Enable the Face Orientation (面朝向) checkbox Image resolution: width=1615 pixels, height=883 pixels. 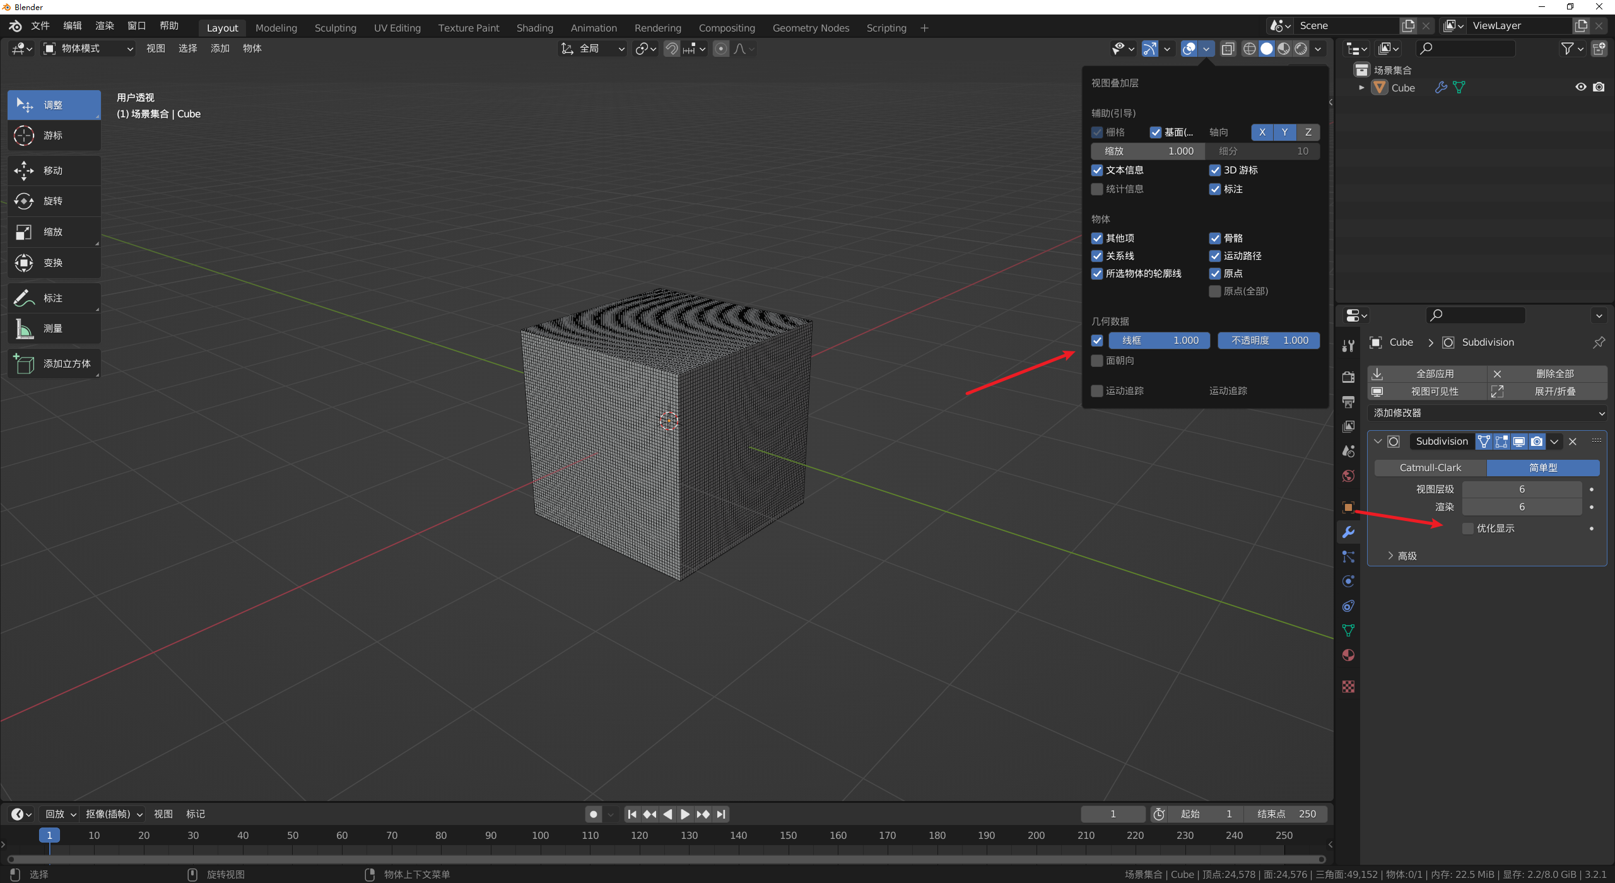pyautogui.click(x=1097, y=361)
